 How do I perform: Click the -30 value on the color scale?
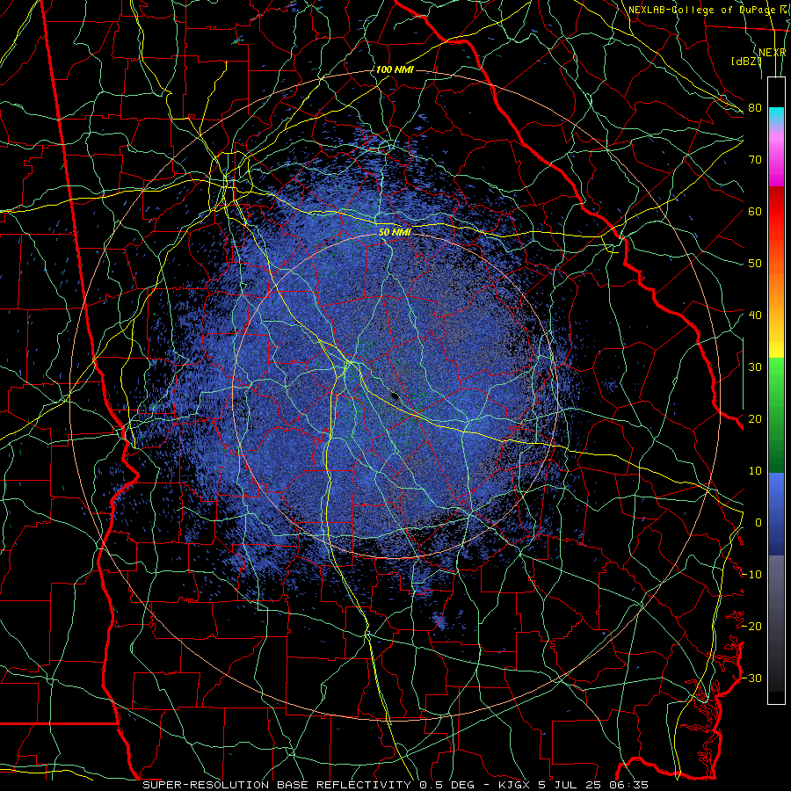751,678
